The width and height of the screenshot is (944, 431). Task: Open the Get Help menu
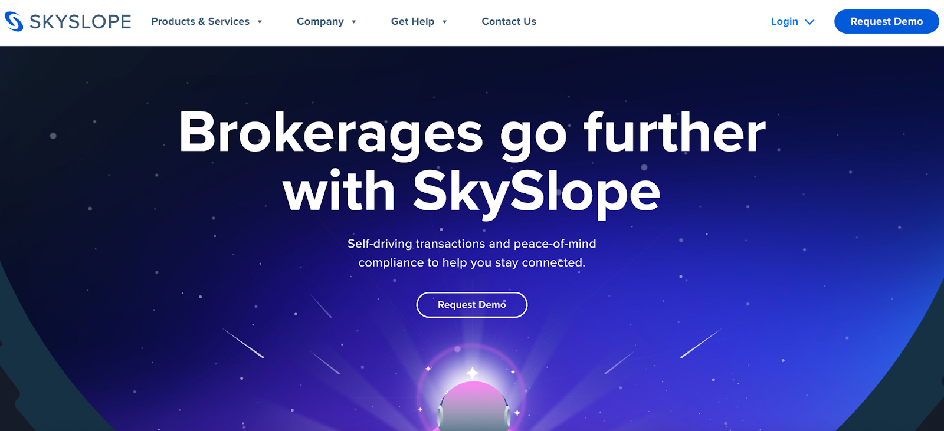coord(412,22)
